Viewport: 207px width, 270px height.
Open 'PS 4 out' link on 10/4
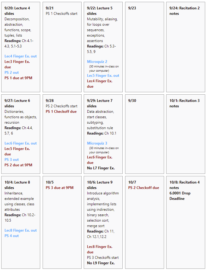coord(11,236)
